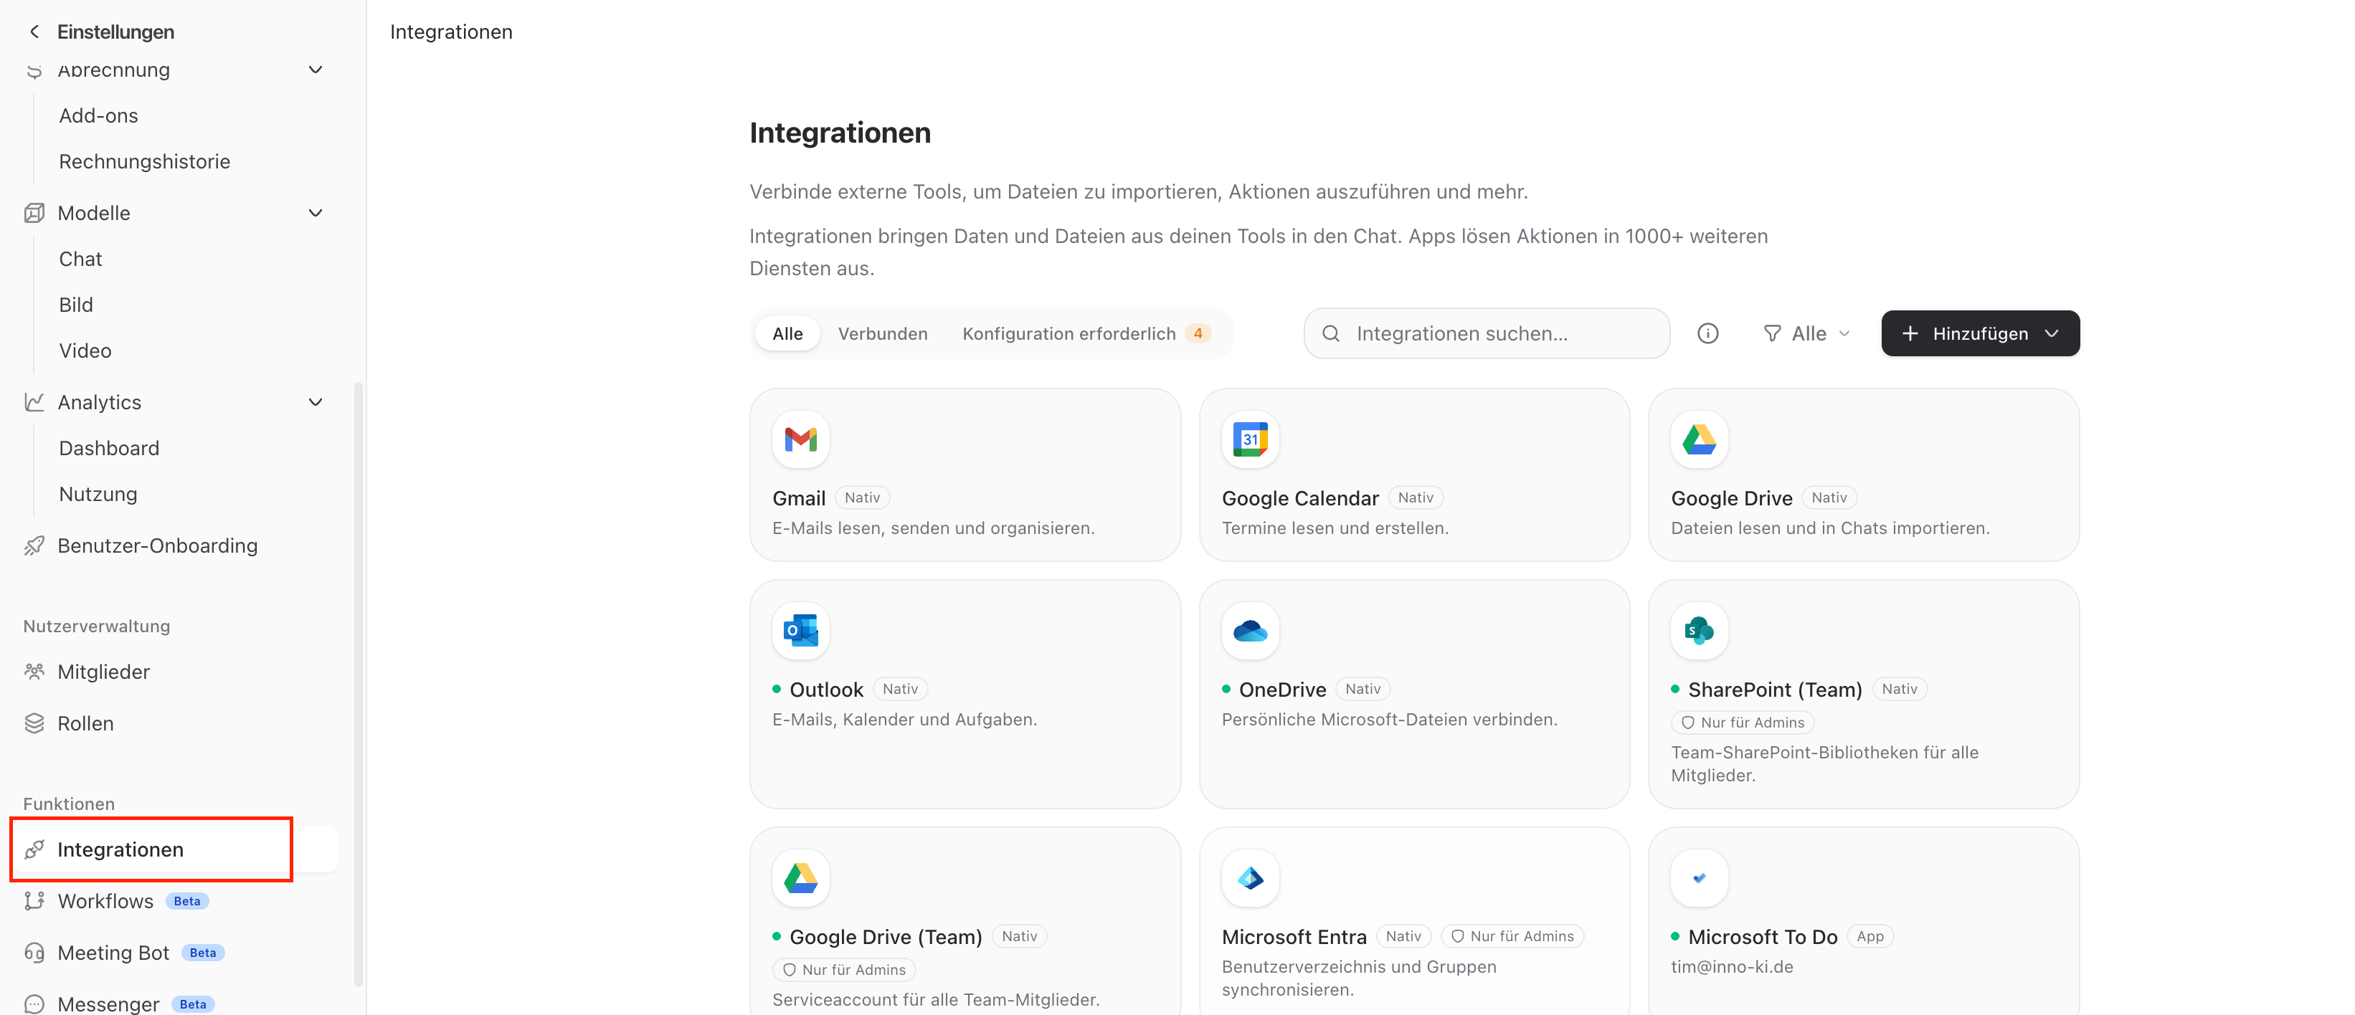Click the Workflows branch icon
The image size is (2355, 1015).
34,901
